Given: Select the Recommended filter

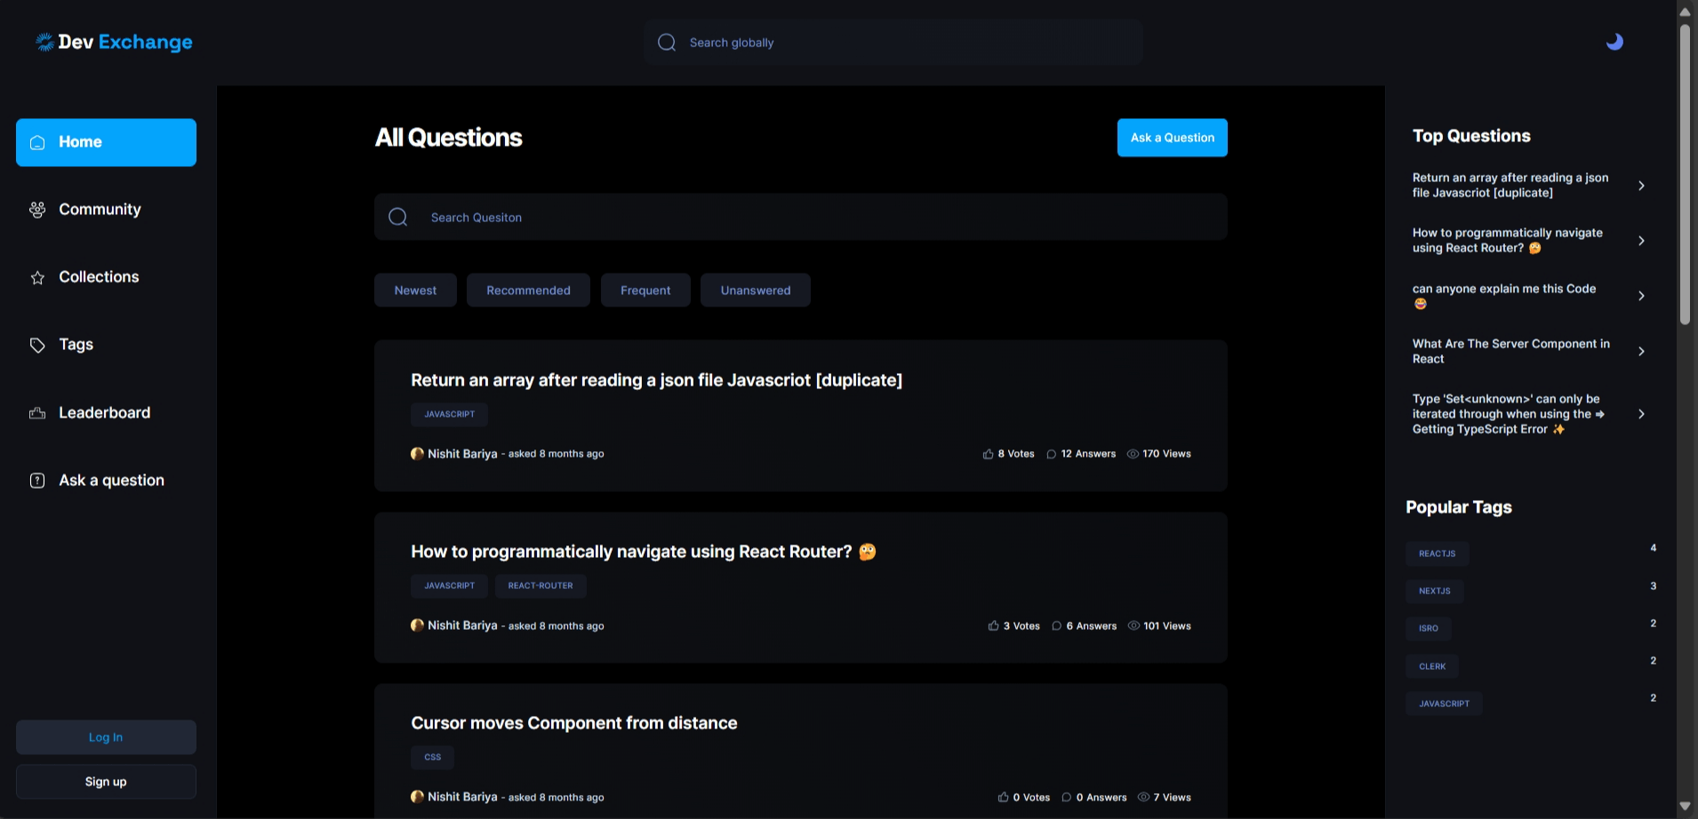Looking at the screenshot, I should tap(528, 290).
